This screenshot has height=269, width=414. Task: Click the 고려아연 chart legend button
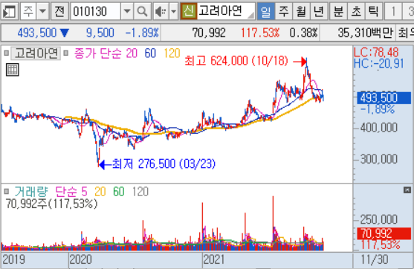coord(36,54)
